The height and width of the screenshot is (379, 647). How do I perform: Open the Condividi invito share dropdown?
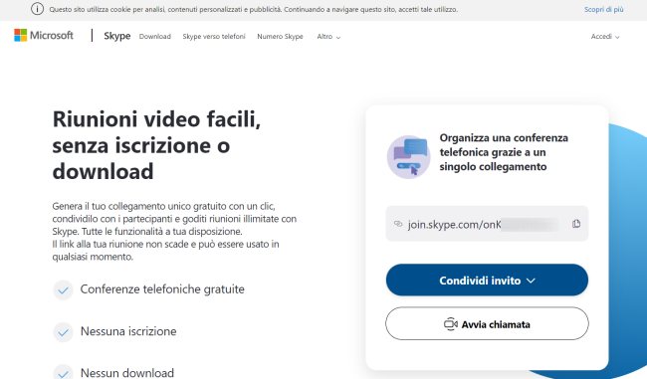coord(487,281)
